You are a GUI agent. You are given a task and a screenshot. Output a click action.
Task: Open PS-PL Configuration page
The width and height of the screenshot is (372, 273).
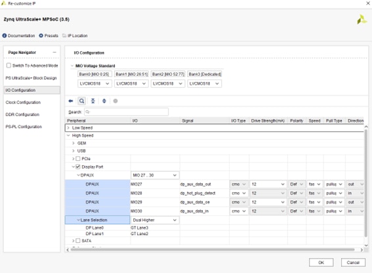(x=24, y=127)
